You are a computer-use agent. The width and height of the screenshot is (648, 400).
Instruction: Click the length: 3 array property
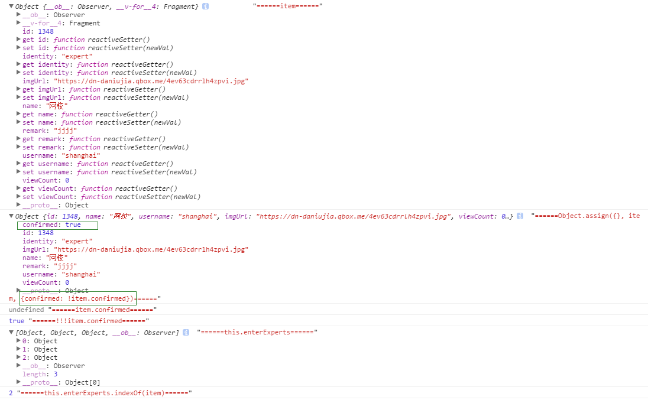(x=40, y=374)
